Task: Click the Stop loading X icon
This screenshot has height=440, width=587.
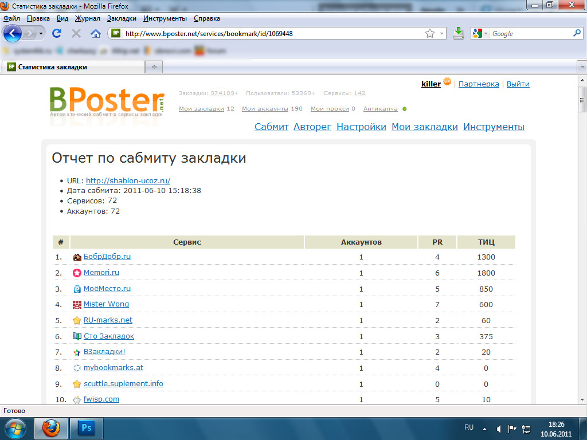Action: (x=76, y=34)
